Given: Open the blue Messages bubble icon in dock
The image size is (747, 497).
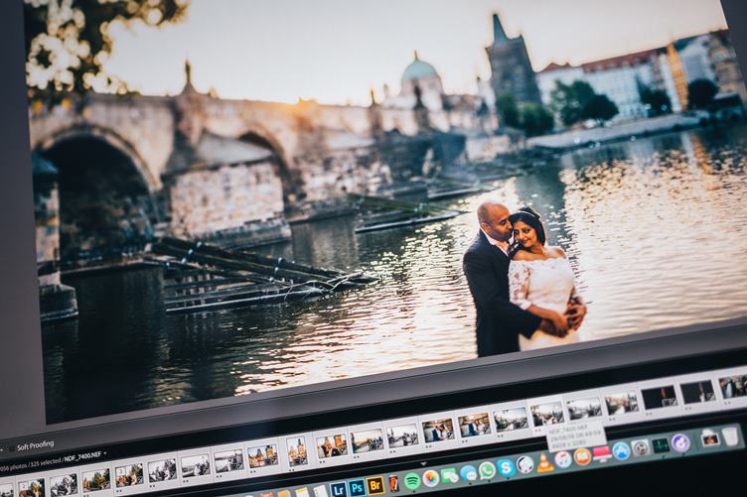Looking at the screenshot, I should 468,473.
